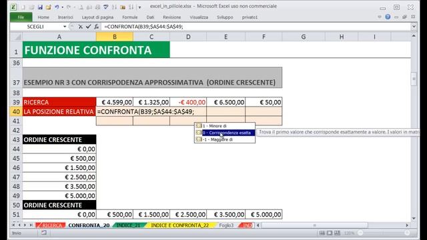Image resolution: width=427 pixels, height=240 pixels.
Task: Select row 40 header
Action: point(16,111)
